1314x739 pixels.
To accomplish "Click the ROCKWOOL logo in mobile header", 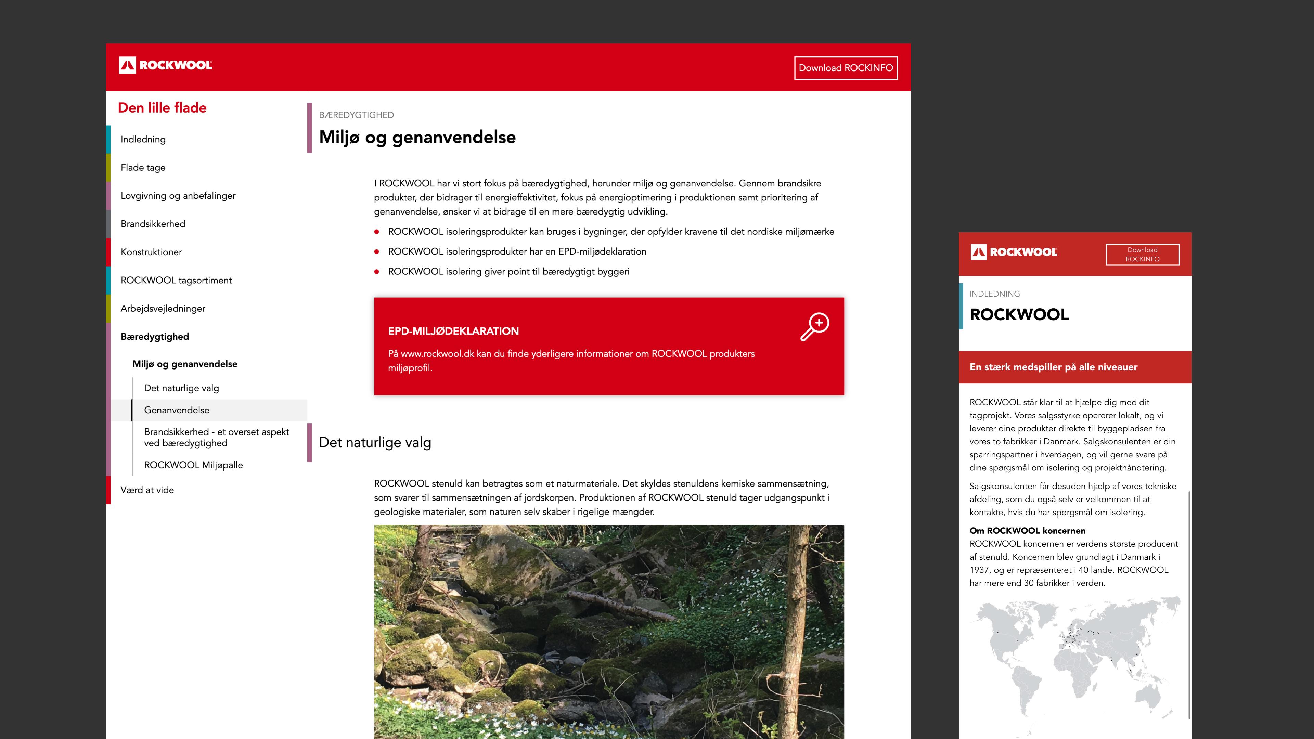I will [x=1014, y=252].
